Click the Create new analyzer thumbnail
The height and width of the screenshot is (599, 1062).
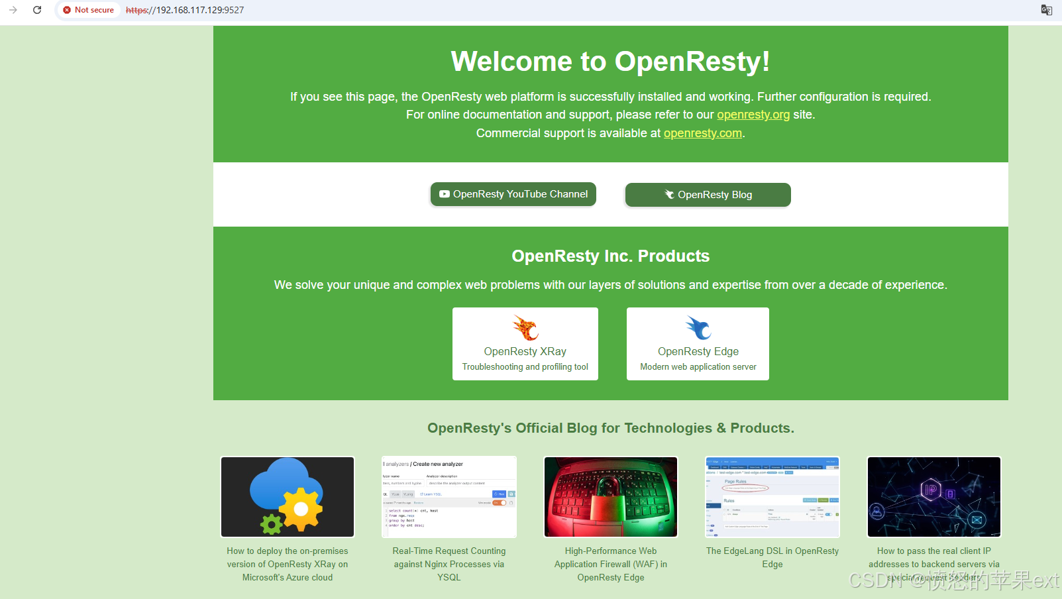[449, 497]
